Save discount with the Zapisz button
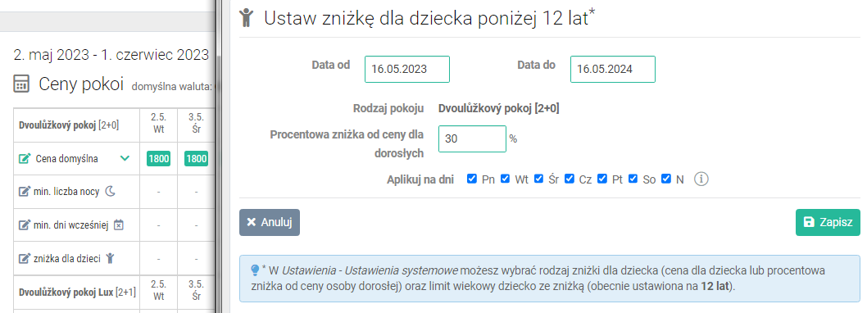 click(828, 222)
